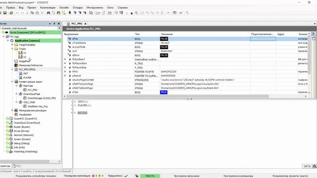The width and height of the screenshot is (317, 178).
Task: Open the Онлайн menu
Action: click(x=64, y=7)
